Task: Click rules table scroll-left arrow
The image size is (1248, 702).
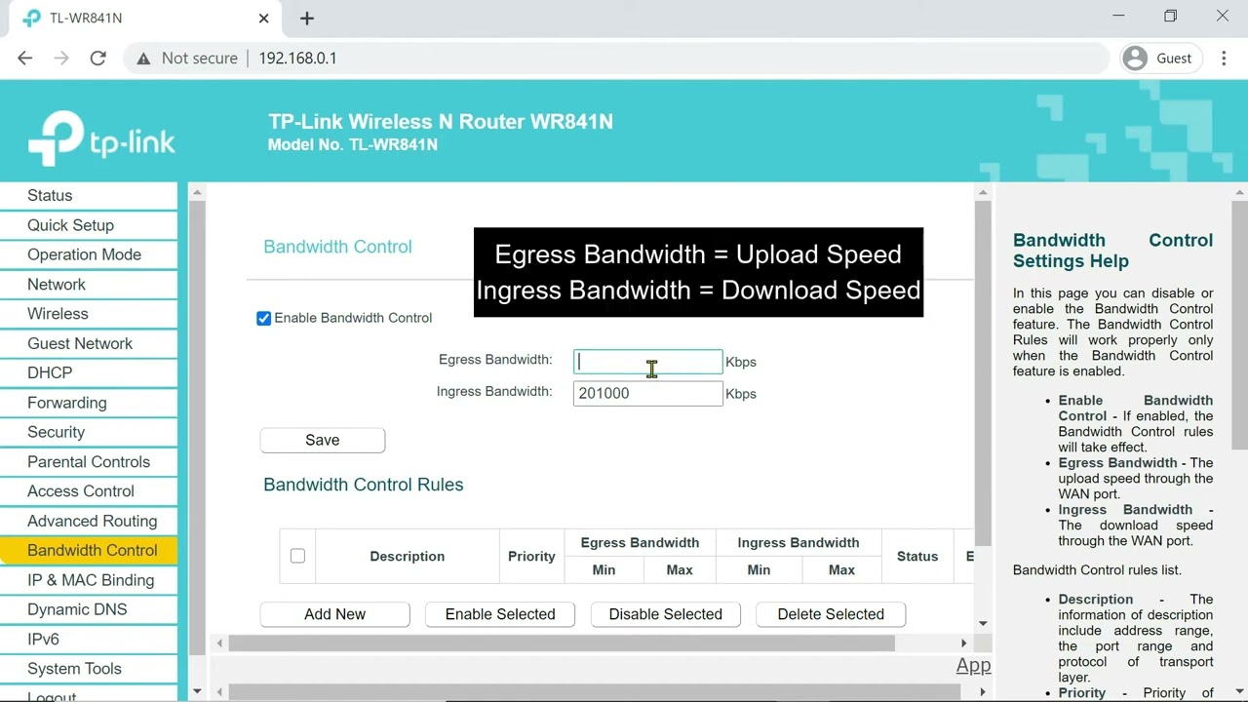Action: pyautogui.click(x=219, y=643)
